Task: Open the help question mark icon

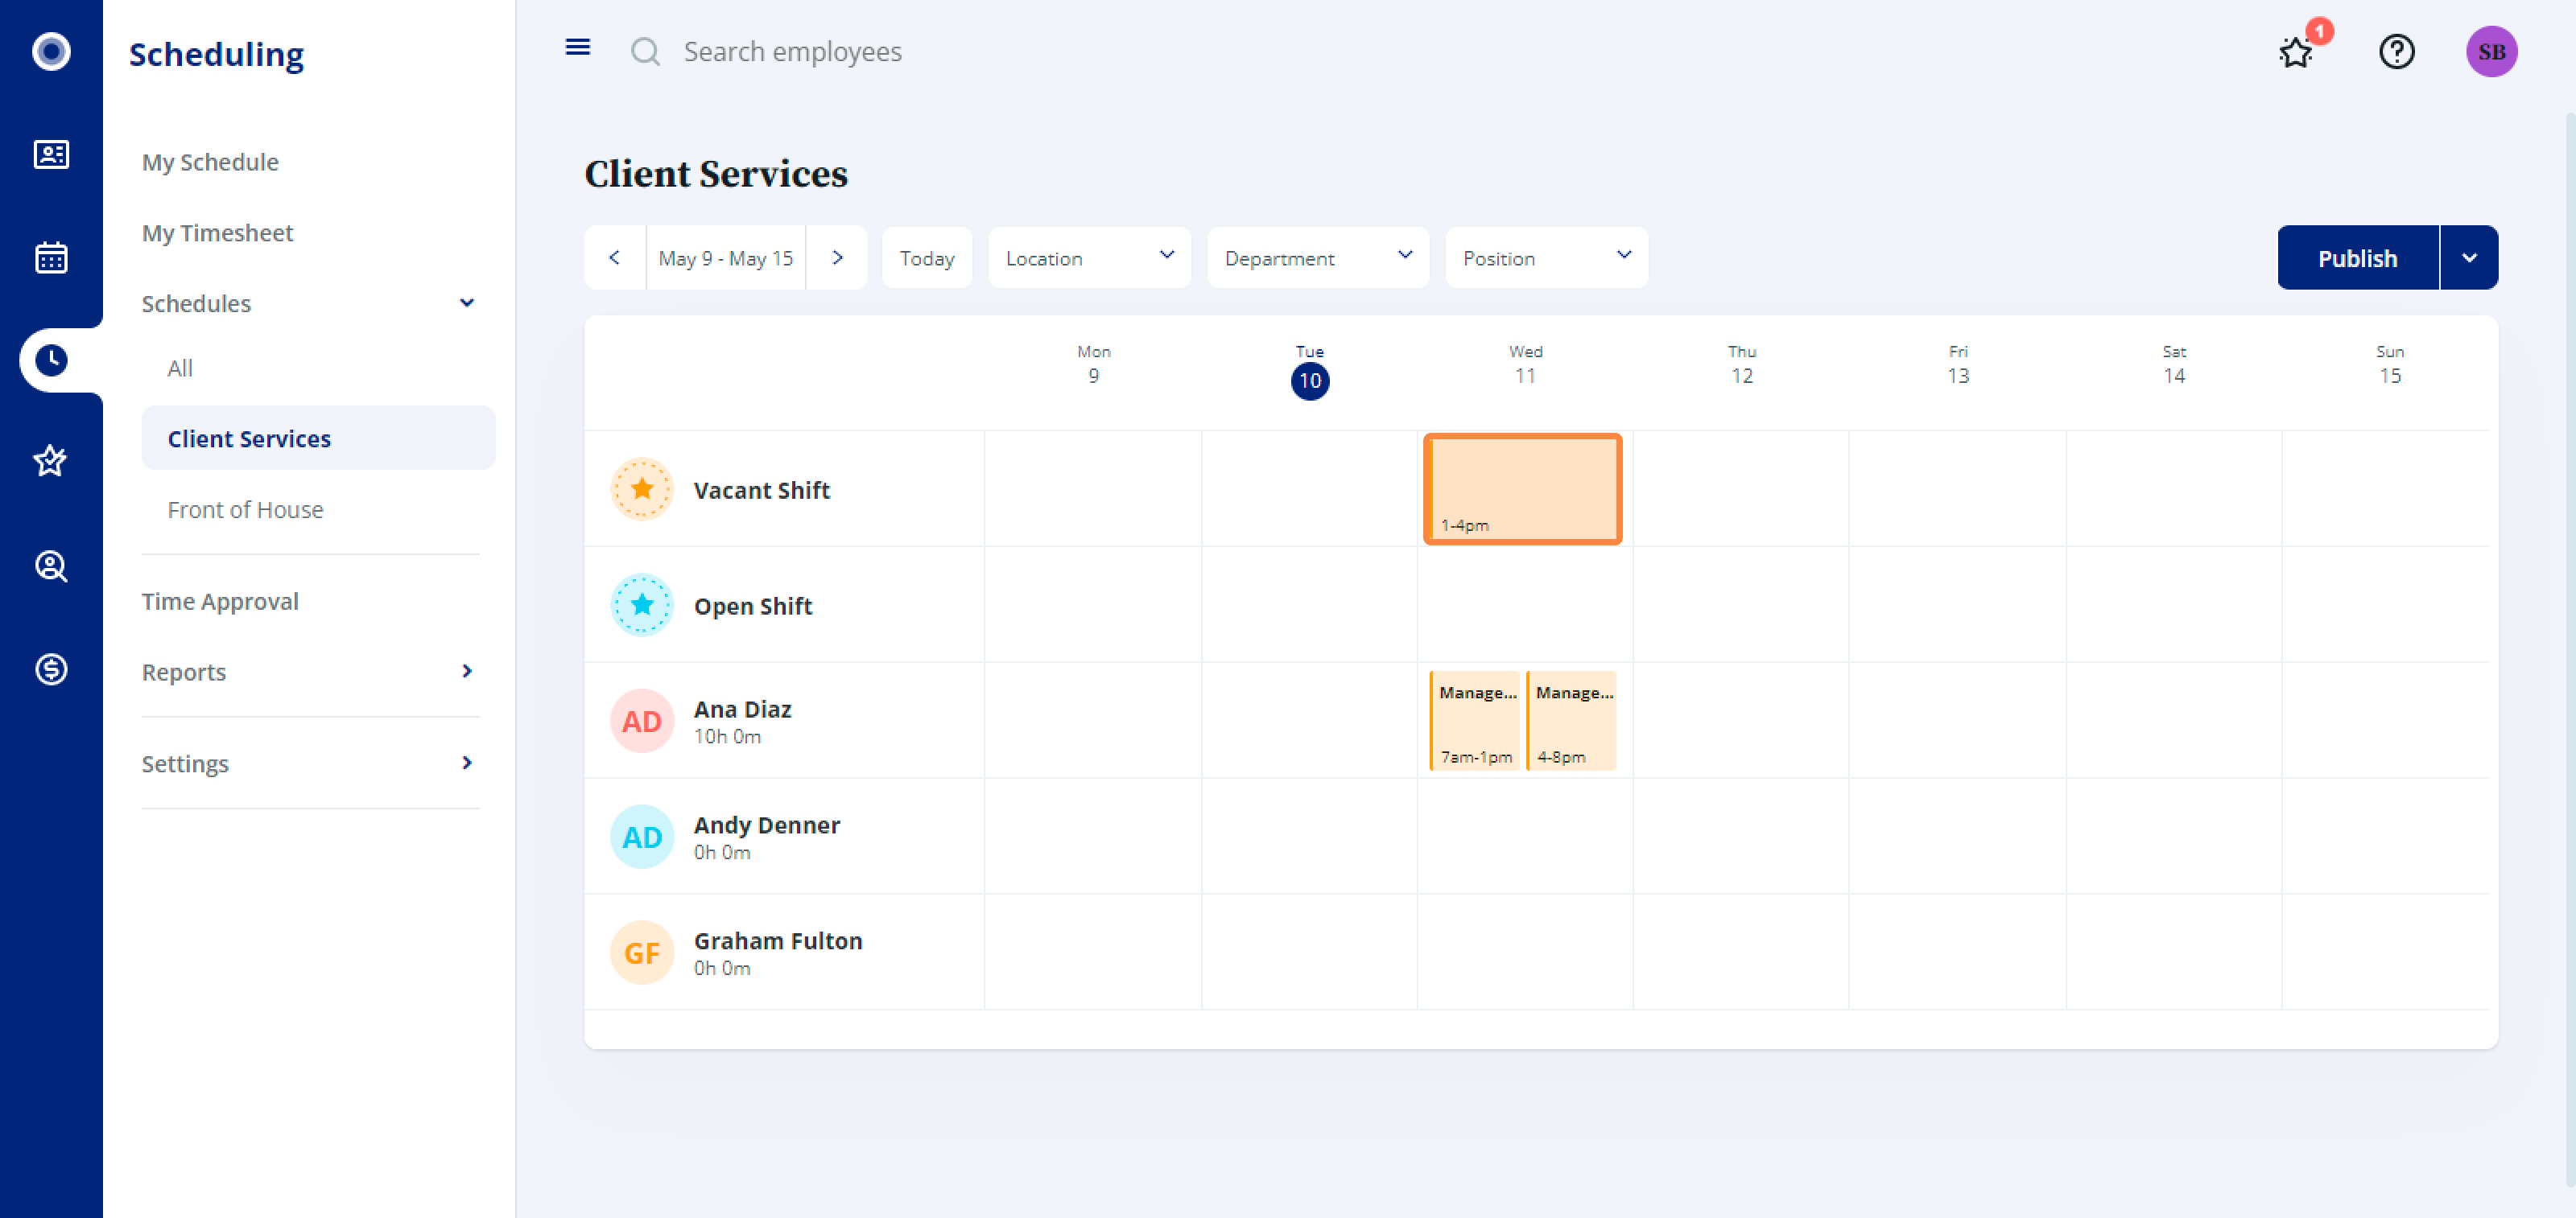Action: pos(2397,51)
